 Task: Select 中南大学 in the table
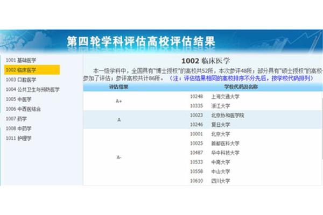[x=221, y=162]
